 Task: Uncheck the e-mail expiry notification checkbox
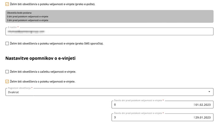point(7,4)
